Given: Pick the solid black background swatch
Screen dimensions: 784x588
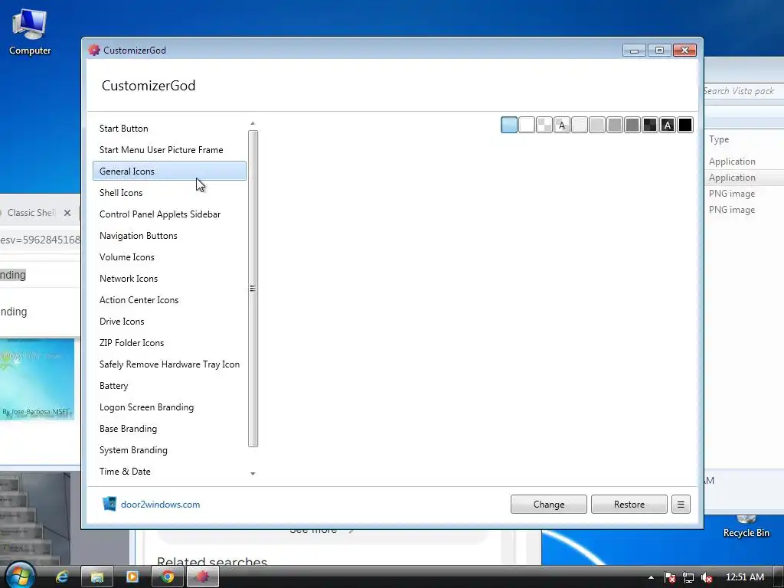Looking at the screenshot, I should (685, 125).
